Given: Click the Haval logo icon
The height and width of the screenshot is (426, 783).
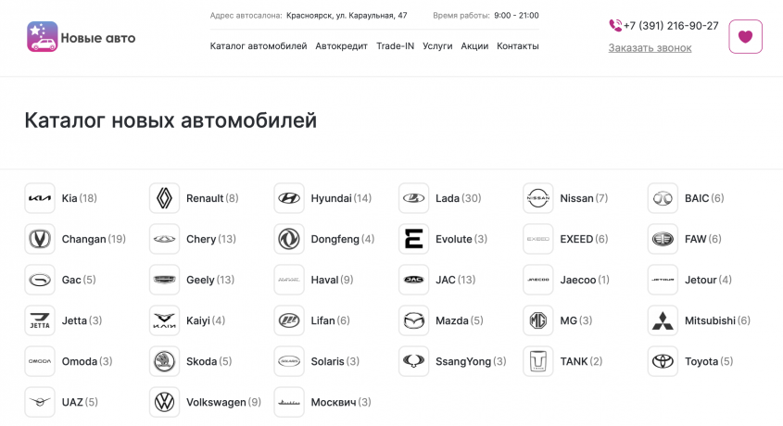Looking at the screenshot, I should point(289,280).
